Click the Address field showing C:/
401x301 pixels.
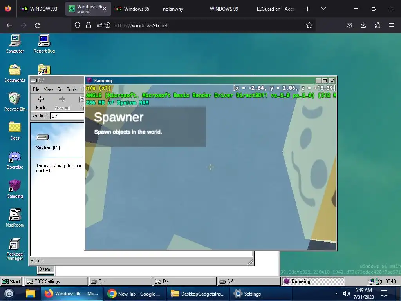[x=67, y=116]
